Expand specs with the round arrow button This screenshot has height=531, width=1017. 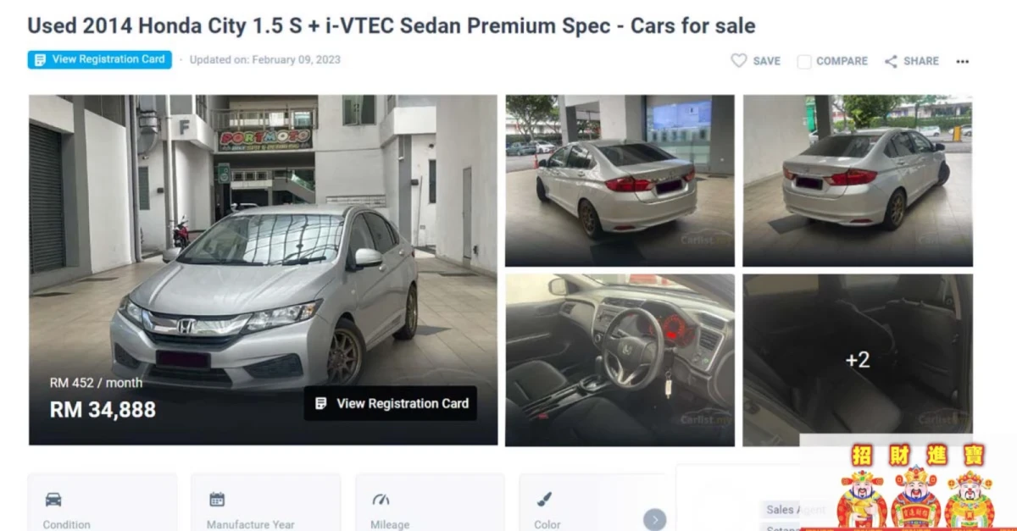pyautogui.click(x=654, y=519)
